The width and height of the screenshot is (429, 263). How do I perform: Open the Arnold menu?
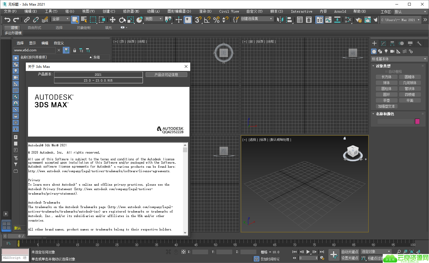[x=340, y=11]
